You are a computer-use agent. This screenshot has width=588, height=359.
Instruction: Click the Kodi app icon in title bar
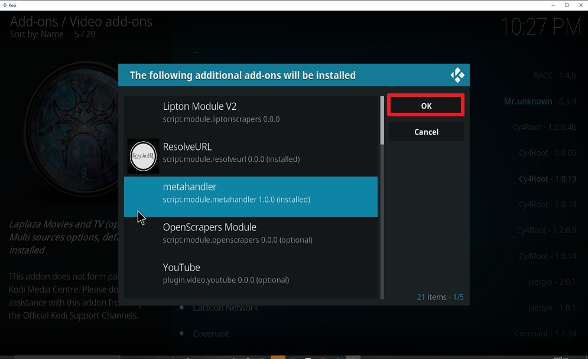(x=5, y=5)
